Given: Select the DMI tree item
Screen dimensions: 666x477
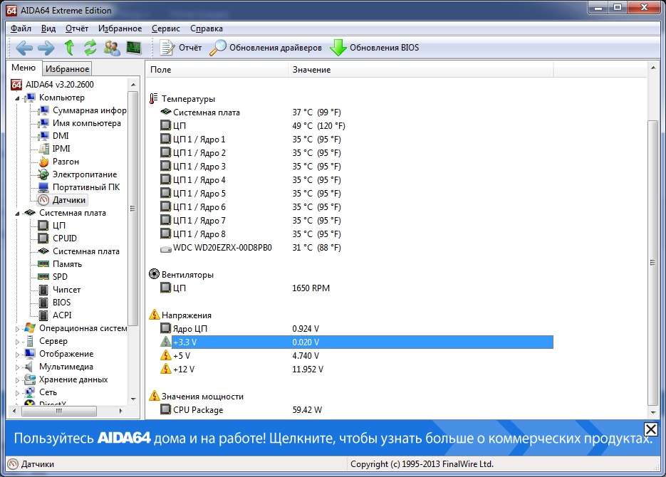Looking at the screenshot, I should click(53, 136).
